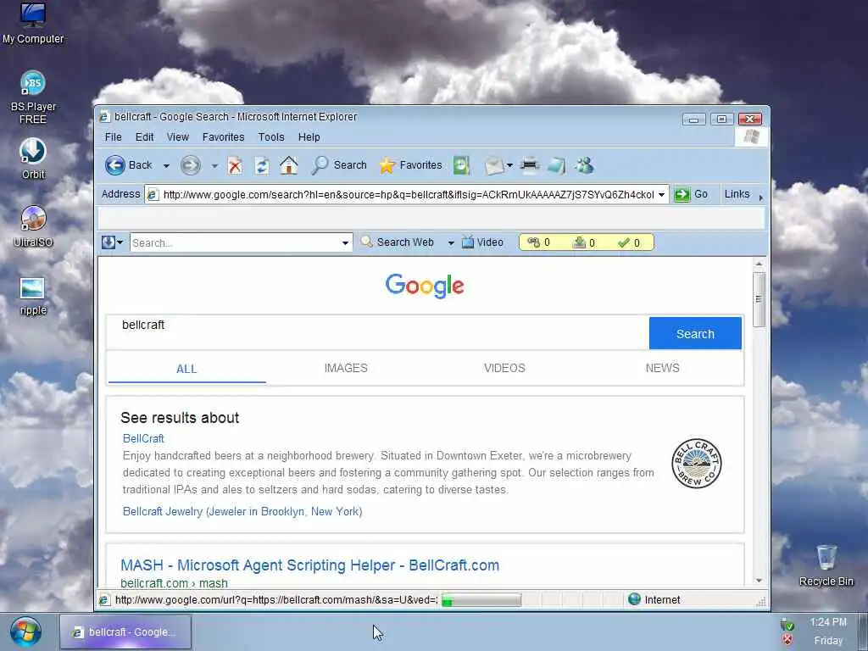This screenshot has height=651, width=868.
Task: Click the Google logo
Action: (425, 286)
